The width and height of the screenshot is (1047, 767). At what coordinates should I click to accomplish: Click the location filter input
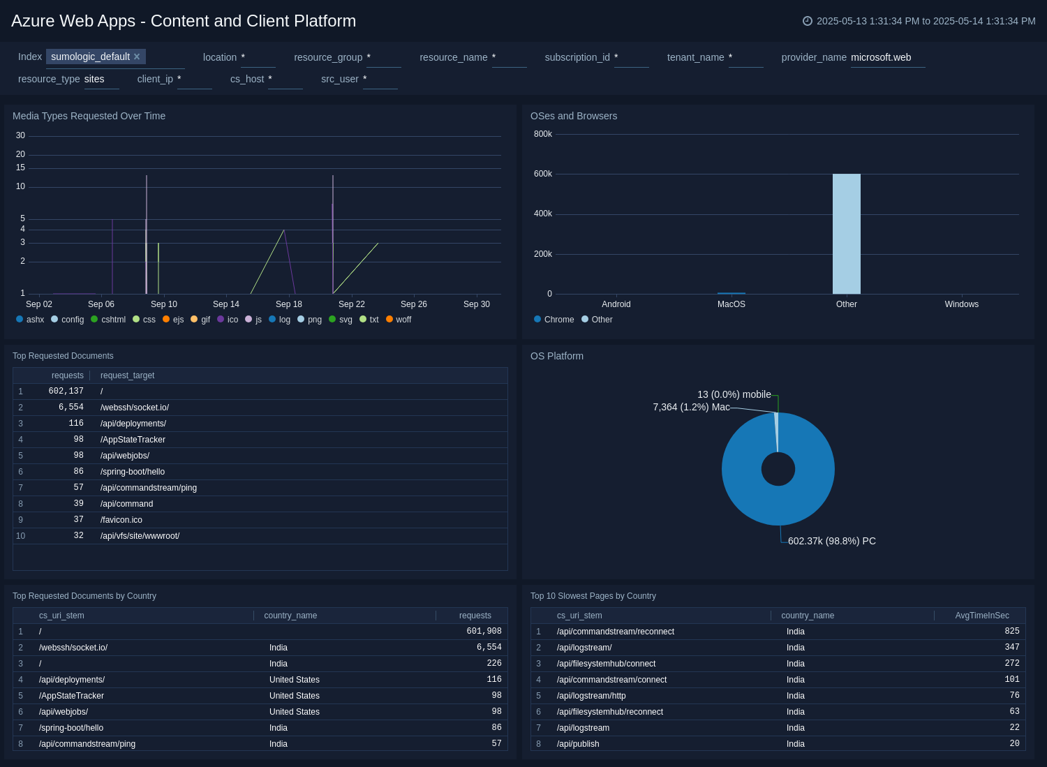pyautogui.click(x=258, y=58)
